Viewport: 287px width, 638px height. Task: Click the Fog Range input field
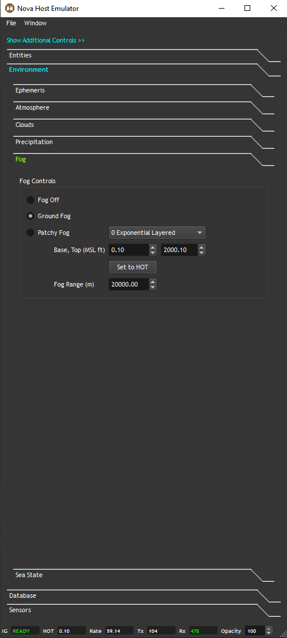click(129, 284)
